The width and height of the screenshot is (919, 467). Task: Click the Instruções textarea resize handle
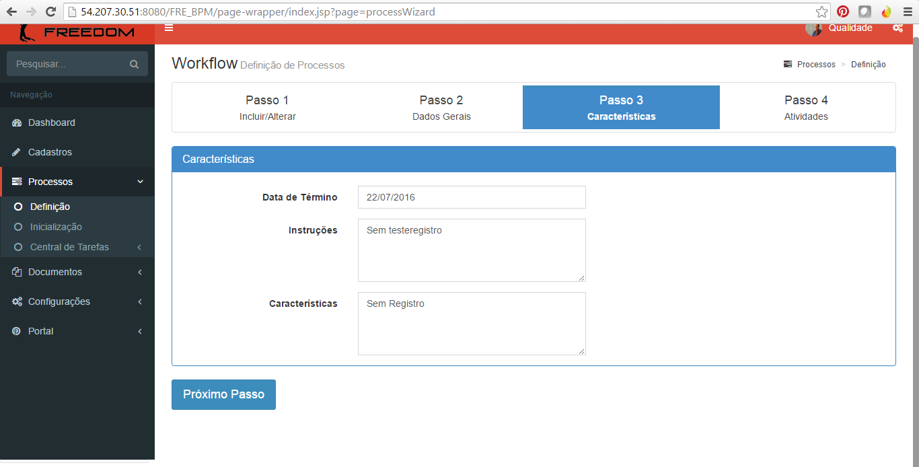point(581,277)
